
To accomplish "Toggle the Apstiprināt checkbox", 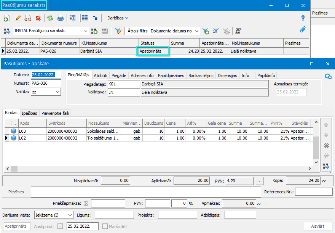I will pos(60,226).
